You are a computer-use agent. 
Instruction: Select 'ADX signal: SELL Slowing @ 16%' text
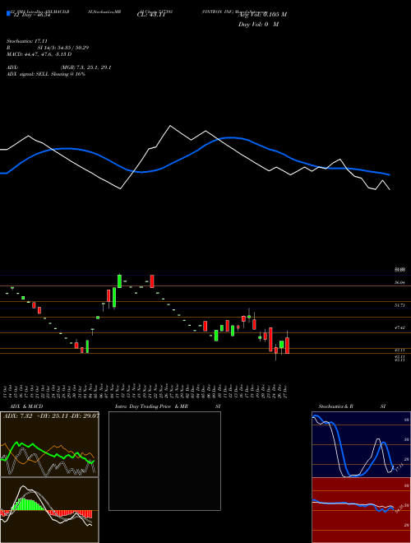46,74
